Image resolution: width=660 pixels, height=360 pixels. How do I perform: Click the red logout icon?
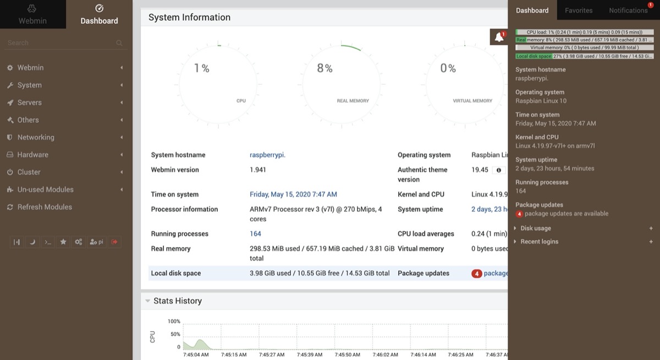115,242
